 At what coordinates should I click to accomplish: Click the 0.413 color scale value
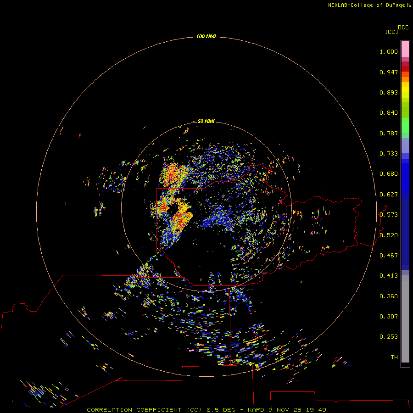click(389, 276)
